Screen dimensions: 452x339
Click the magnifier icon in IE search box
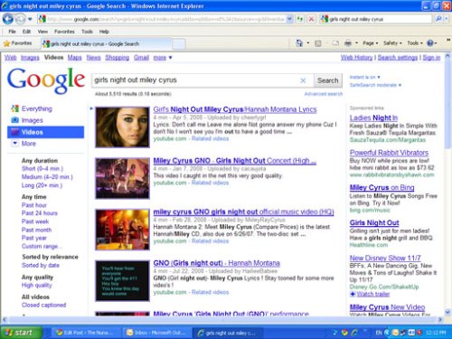438,19
